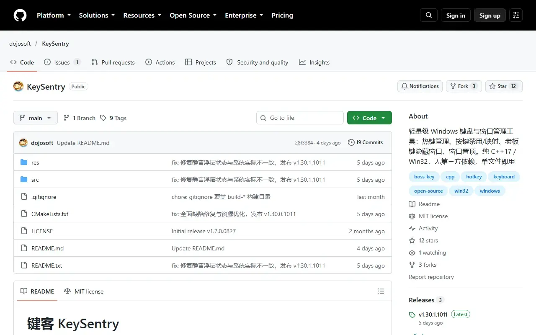The height and width of the screenshot is (335, 536).
Task: Click the book icon beside Readme in About
Action: click(412, 204)
